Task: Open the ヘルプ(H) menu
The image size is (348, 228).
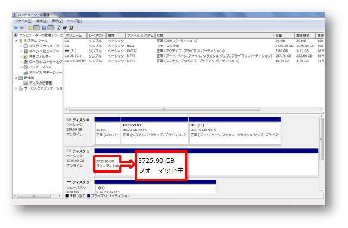Action: [74, 21]
